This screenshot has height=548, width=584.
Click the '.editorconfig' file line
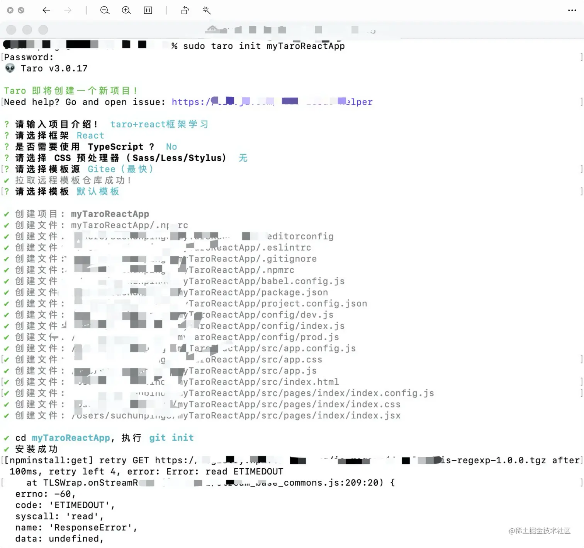[174, 237]
